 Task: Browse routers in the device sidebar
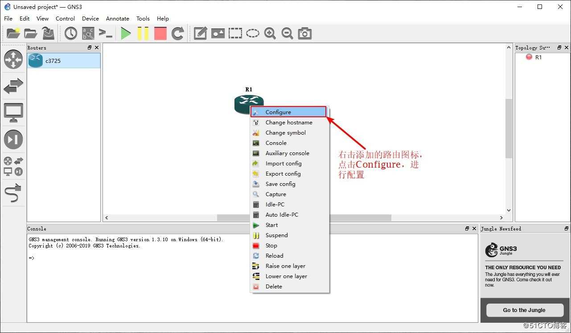coord(13,59)
